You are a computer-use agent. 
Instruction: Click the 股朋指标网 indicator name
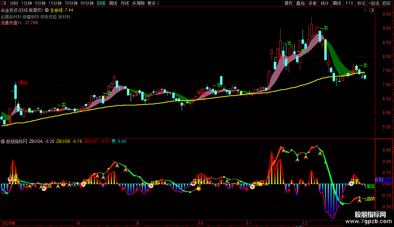coord(17,141)
